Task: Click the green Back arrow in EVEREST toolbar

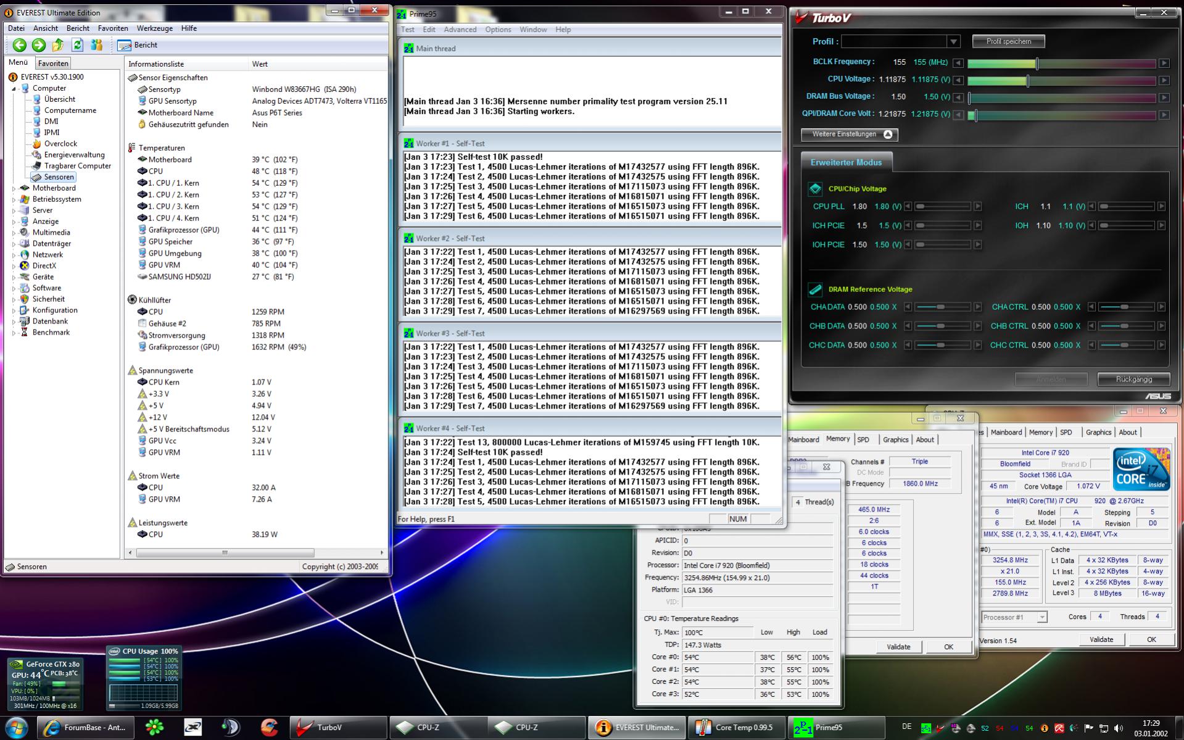Action: (19, 45)
